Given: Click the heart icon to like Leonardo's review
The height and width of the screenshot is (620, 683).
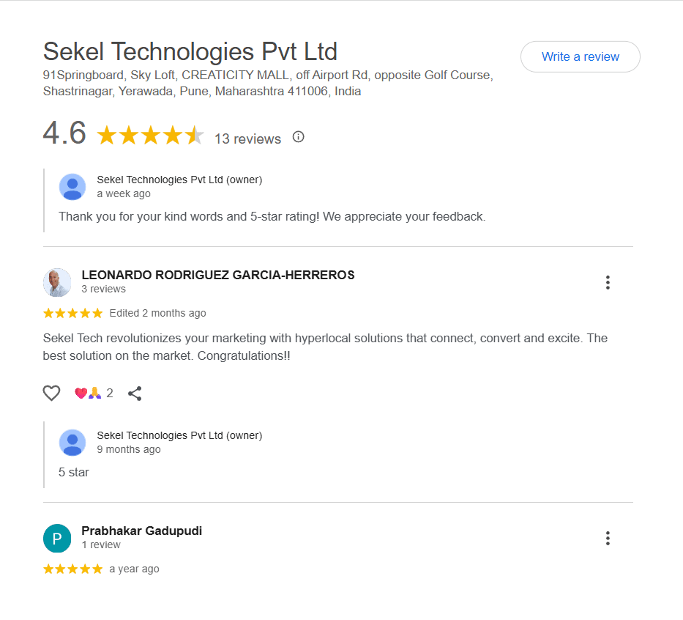Looking at the screenshot, I should [51, 393].
